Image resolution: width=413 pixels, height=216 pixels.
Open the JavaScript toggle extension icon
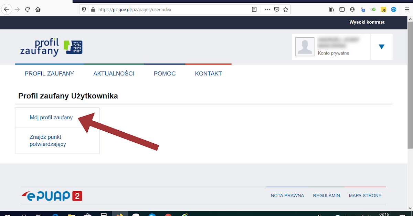(x=383, y=9)
